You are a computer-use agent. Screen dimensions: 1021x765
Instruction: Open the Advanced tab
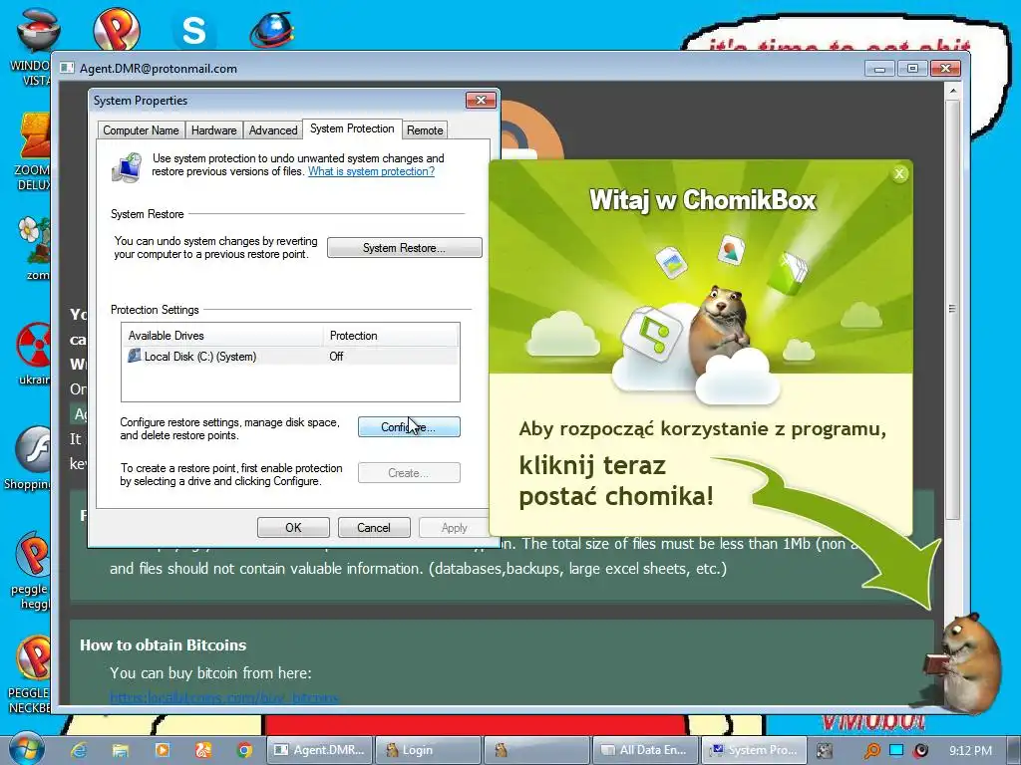pyautogui.click(x=273, y=130)
